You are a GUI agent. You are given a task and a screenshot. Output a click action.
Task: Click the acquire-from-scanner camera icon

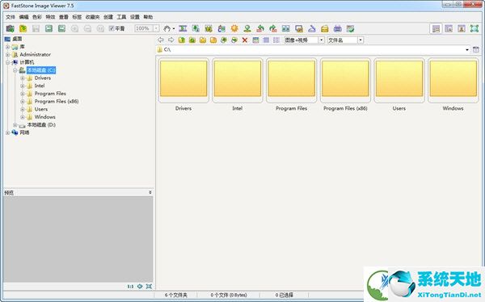click(x=10, y=29)
